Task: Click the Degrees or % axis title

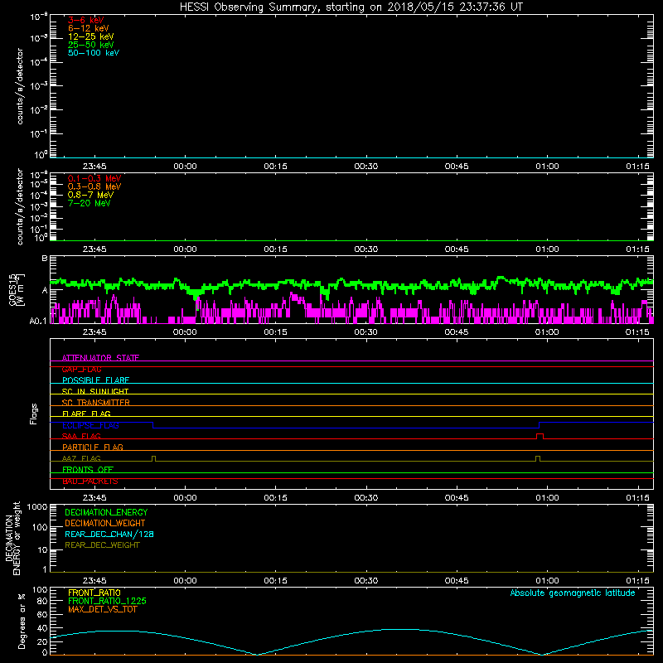Action: (22, 621)
